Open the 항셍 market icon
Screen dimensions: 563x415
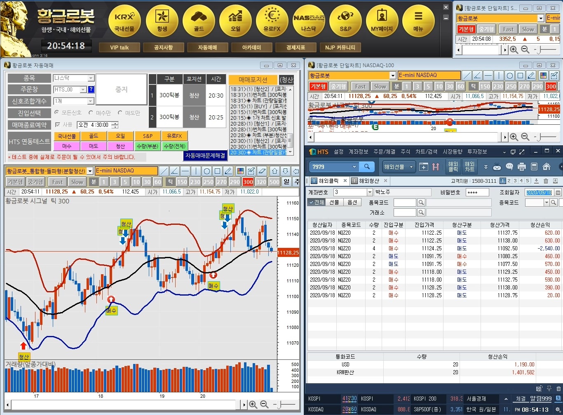coord(162,21)
